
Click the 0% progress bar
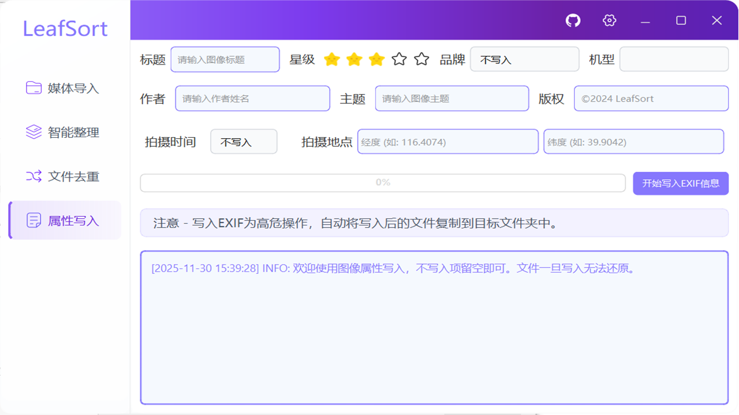pyautogui.click(x=383, y=182)
